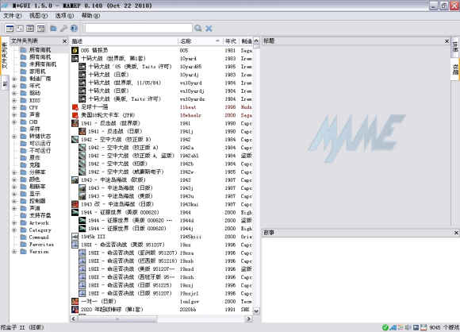
Task: Expand the BIOS folder node
Action: pos(14,100)
